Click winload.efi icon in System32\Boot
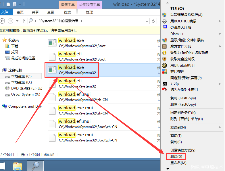The height and width of the screenshot is (171, 225). click(52, 57)
